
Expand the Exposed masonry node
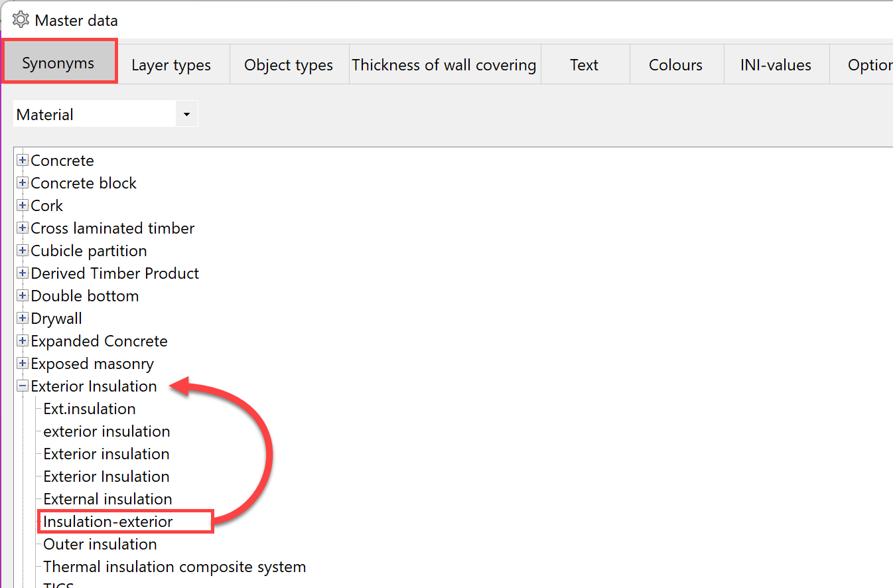pos(23,364)
